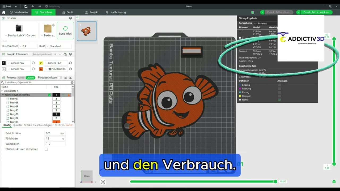Click the printer icon in Nemo keychain row

click(x=63, y=95)
